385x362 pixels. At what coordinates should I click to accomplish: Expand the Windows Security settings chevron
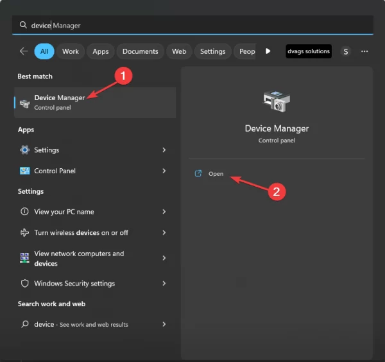point(164,284)
